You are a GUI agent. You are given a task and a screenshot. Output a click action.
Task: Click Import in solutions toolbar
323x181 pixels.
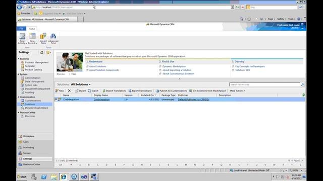(x=80, y=90)
